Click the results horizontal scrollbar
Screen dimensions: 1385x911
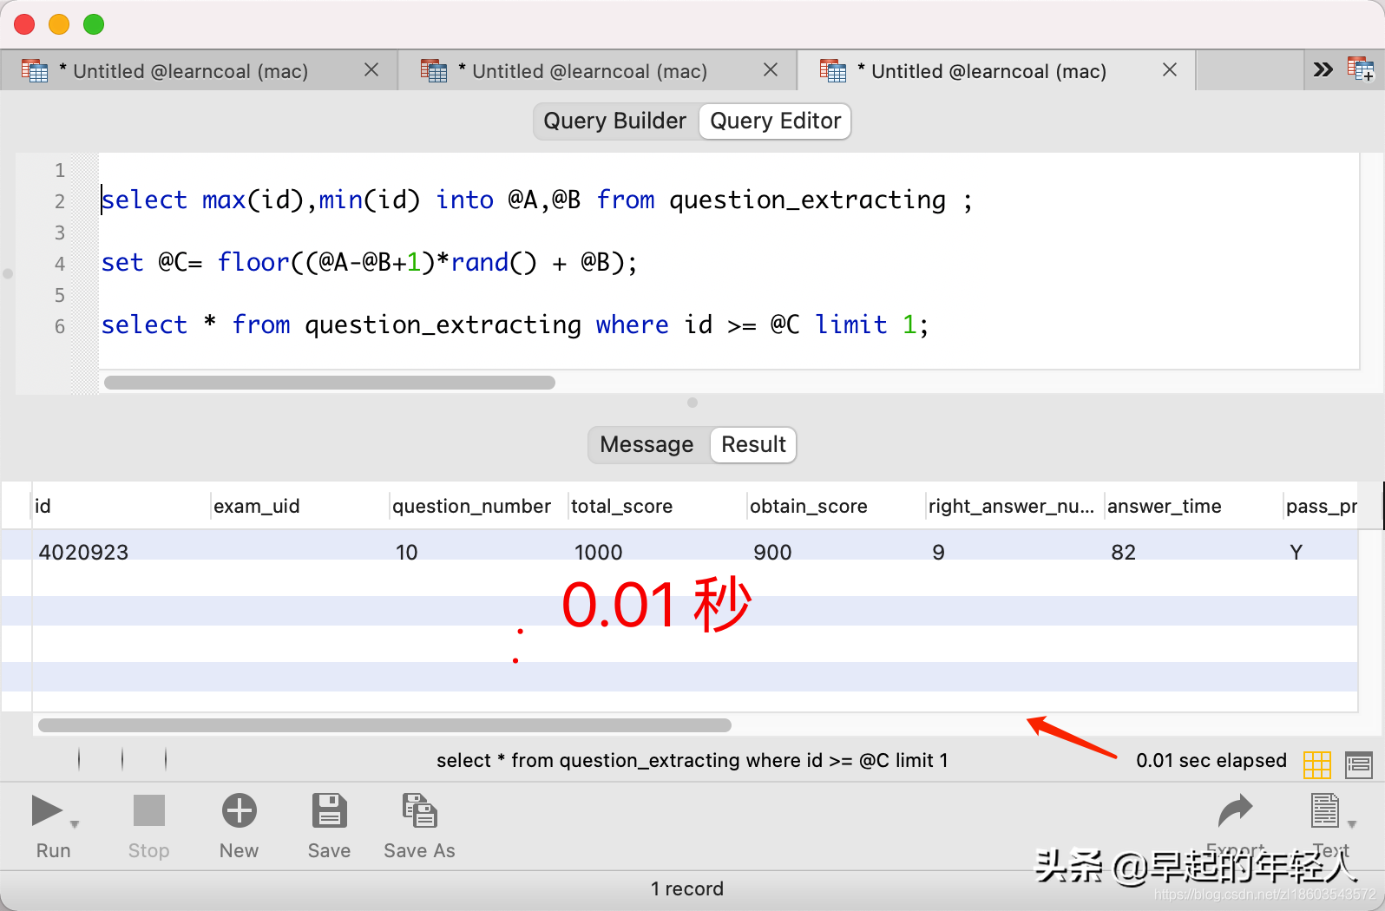[384, 725]
